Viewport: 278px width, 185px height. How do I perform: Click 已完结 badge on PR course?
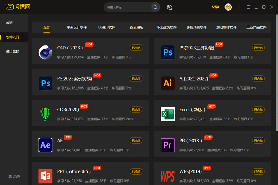(x=258, y=141)
